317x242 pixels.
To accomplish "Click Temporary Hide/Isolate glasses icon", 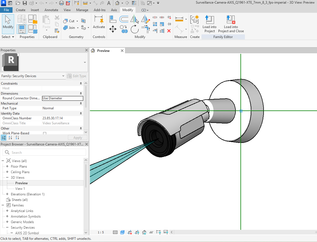I will click(x=151, y=232).
